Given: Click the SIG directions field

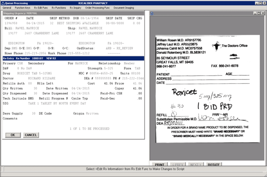Looking at the screenshot, I should point(57,103).
